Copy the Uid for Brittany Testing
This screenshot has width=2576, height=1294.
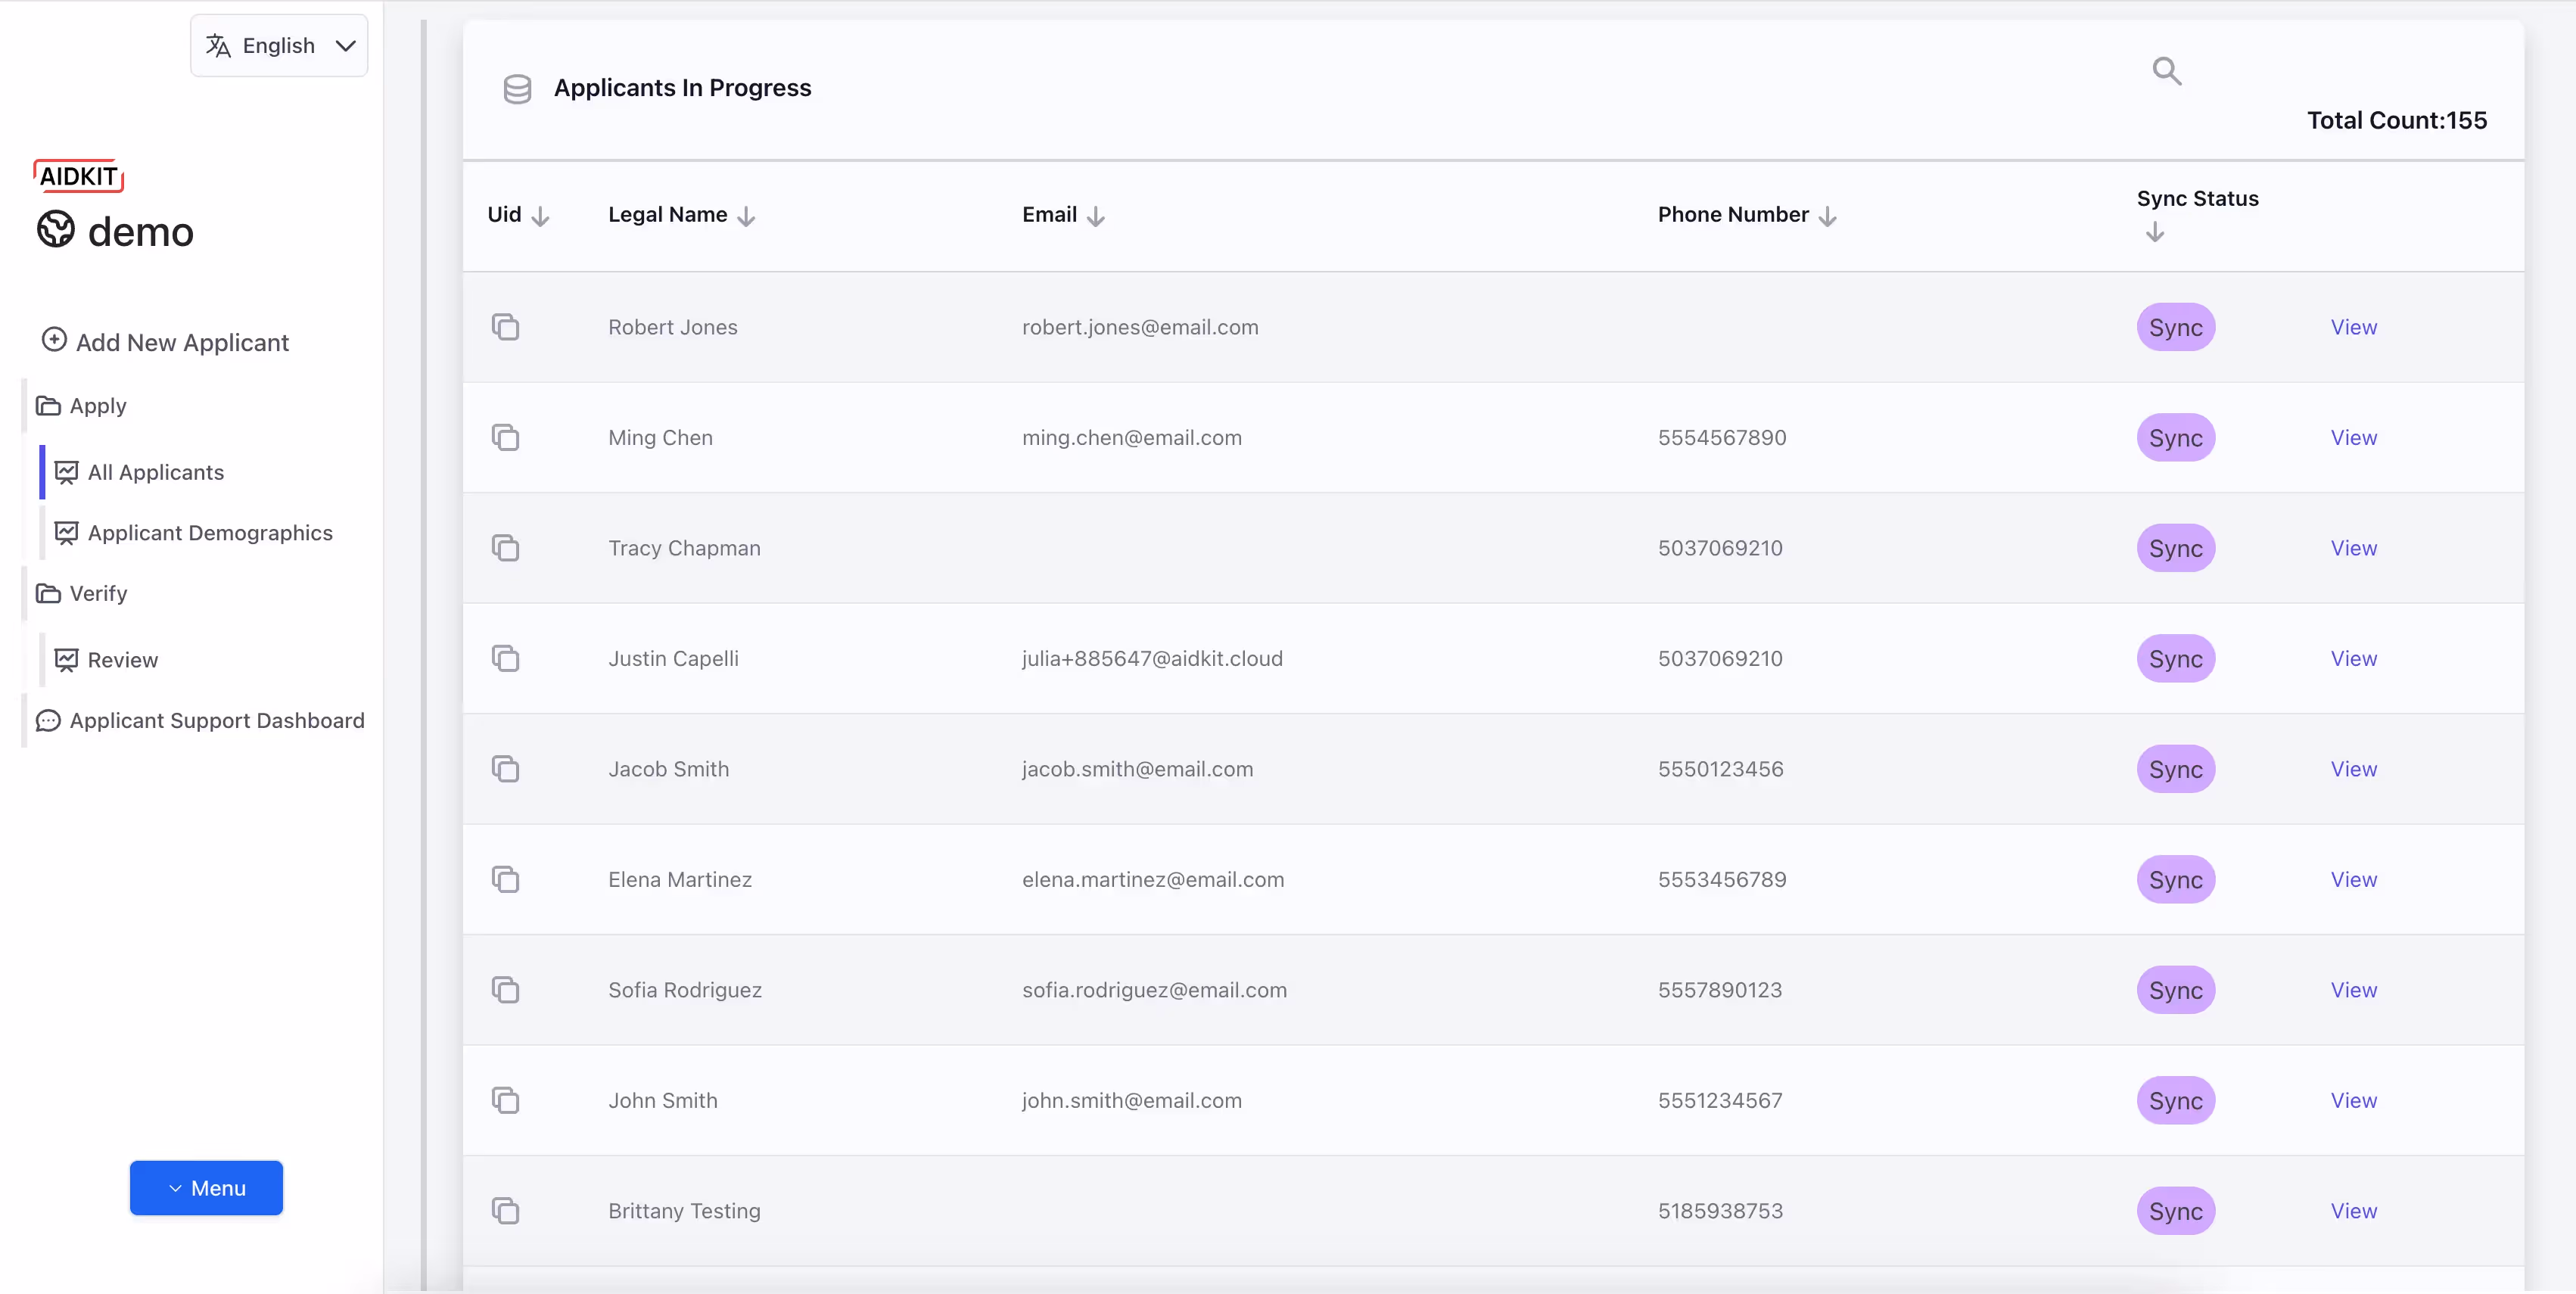click(505, 1211)
